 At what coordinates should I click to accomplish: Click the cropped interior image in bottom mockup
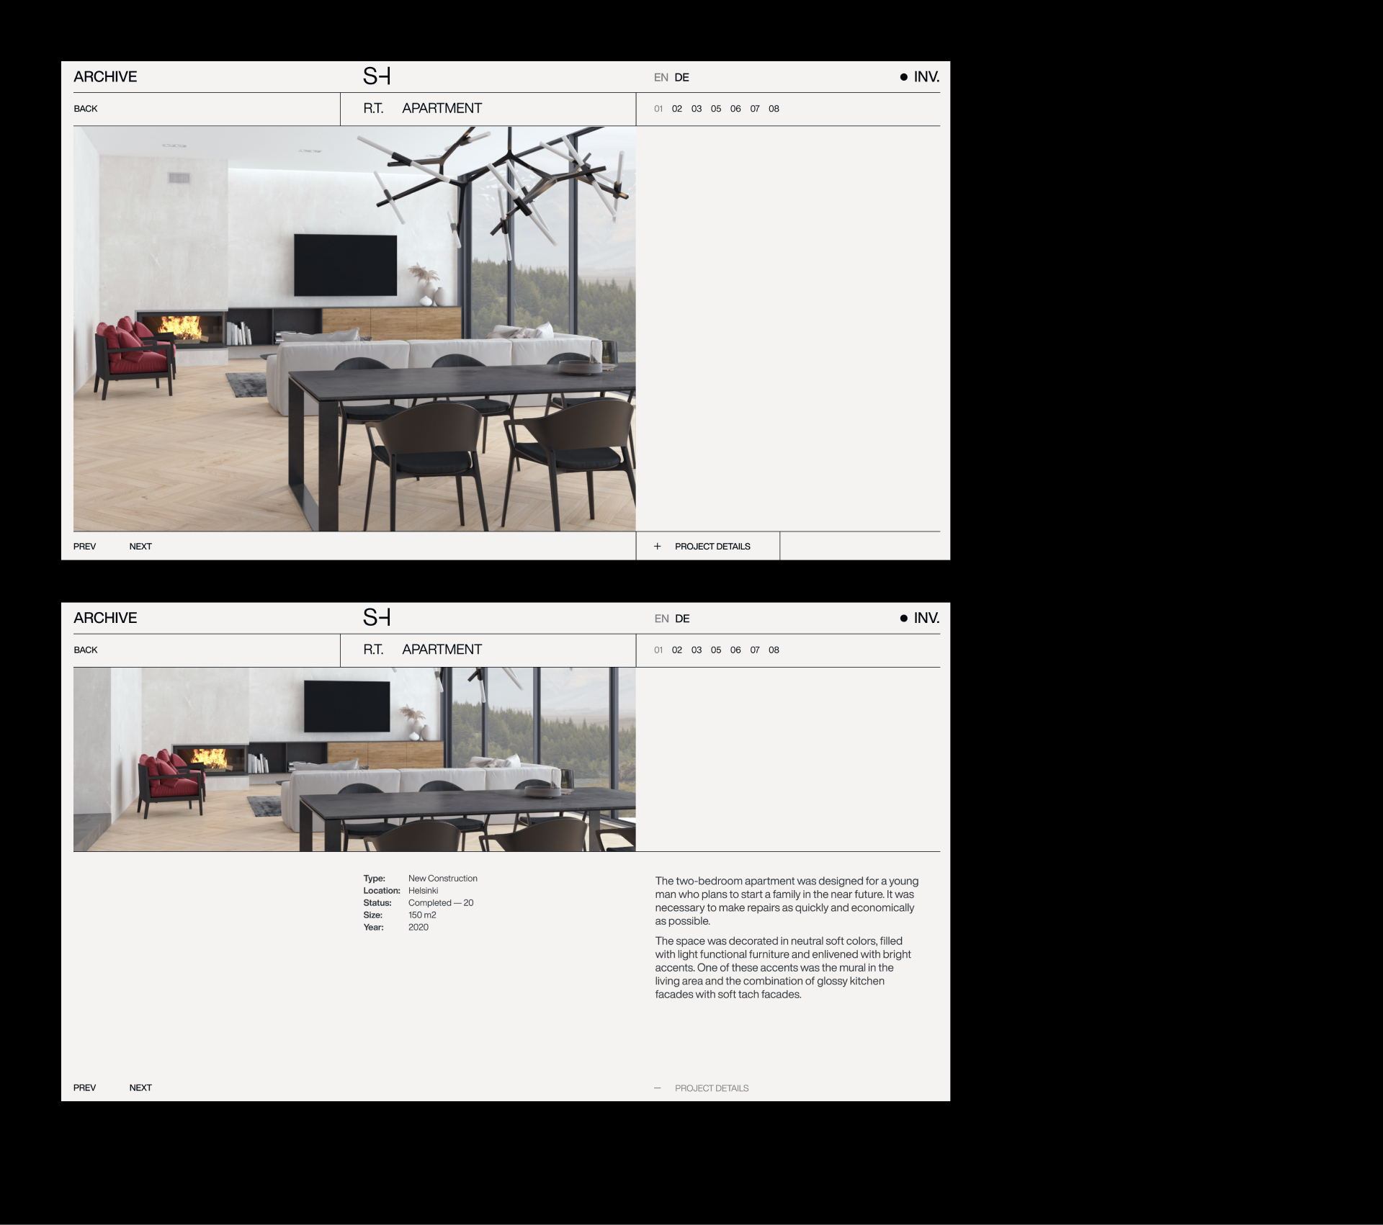coord(354,759)
